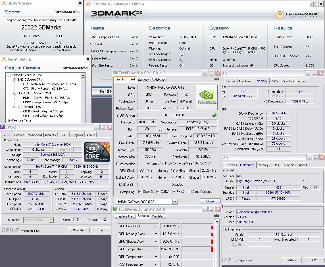This screenshot has height=267, width=325.
Task: Click the NVIDIA logo in GPU-Z
Action: click(207, 97)
